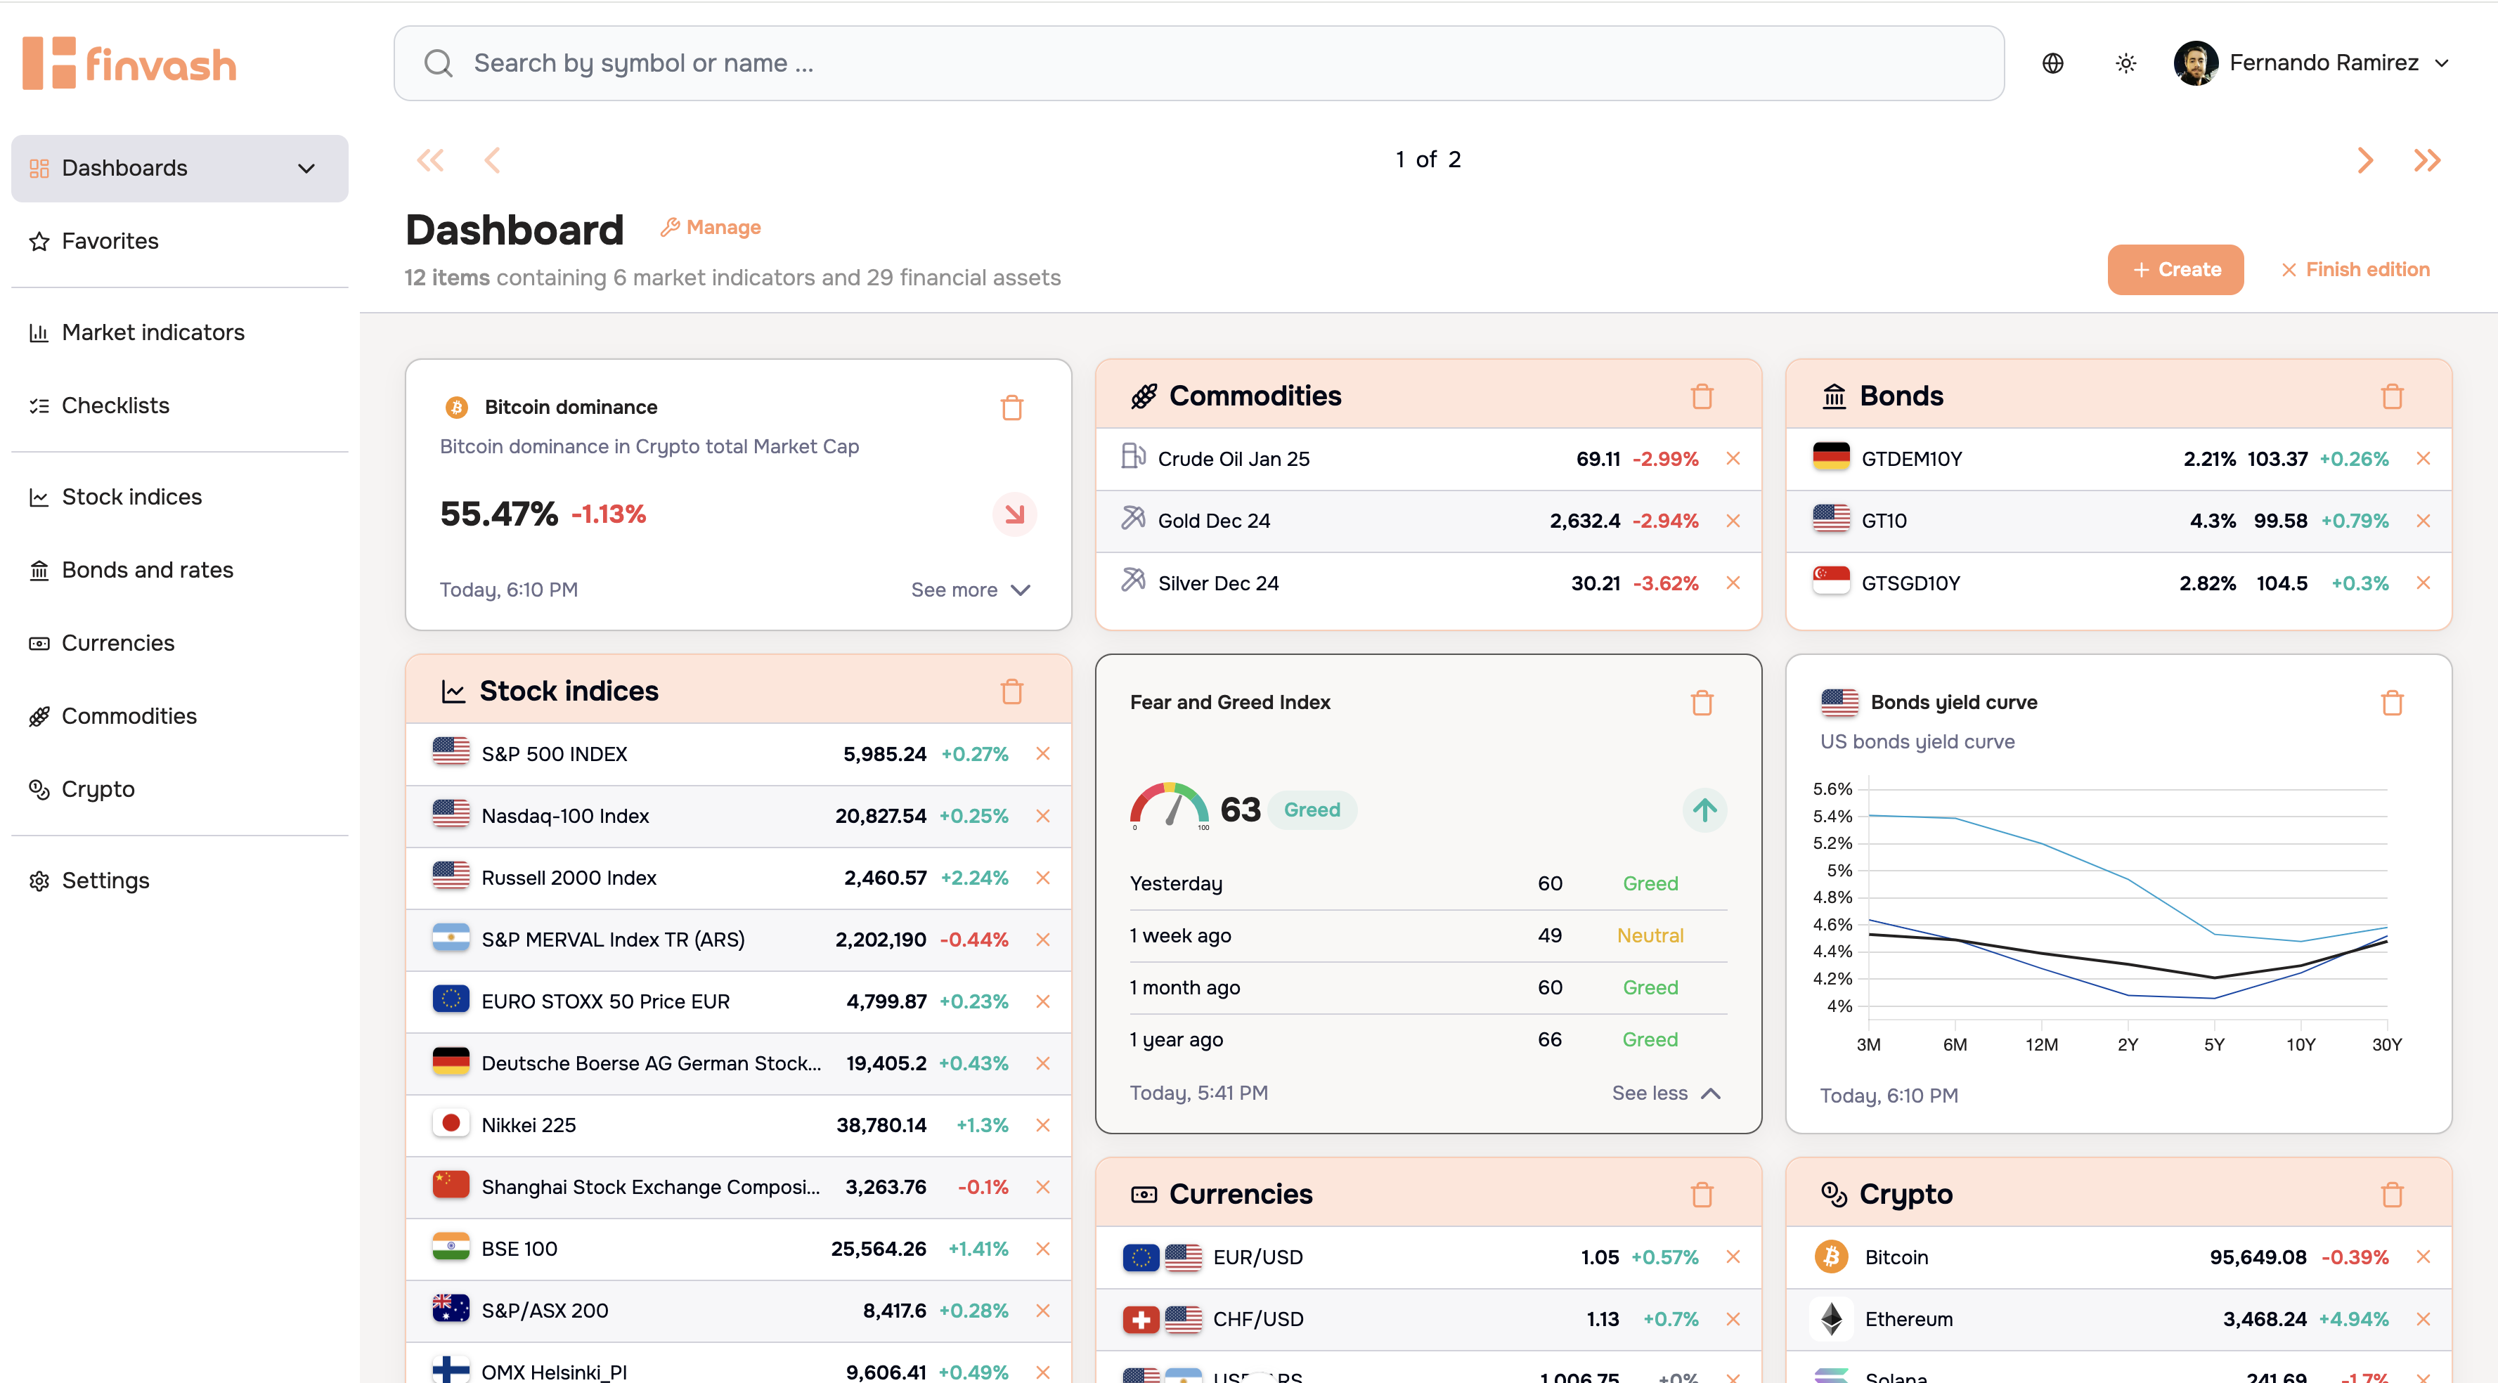Click the finvash logo
Screen dimensions: 2498x1383
point(130,64)
